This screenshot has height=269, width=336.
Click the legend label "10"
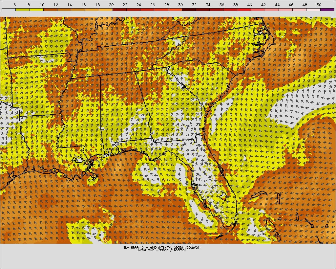click(x=42, y=5)
